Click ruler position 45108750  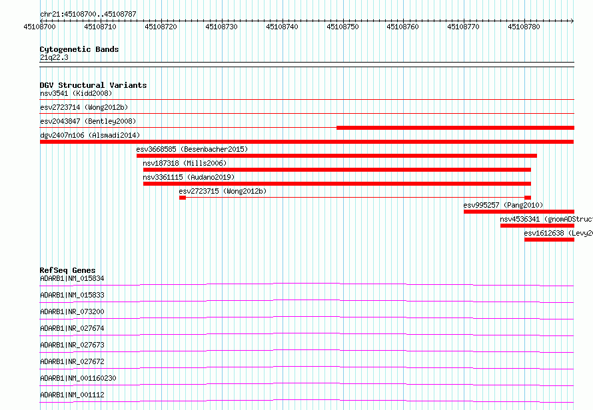(x=342, y=27)
